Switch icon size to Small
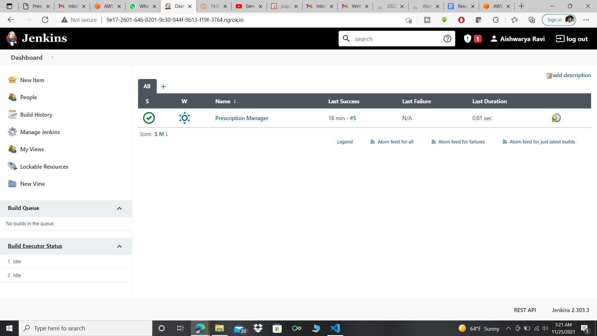This screenshot has width=597, height=336. (156, 134)
